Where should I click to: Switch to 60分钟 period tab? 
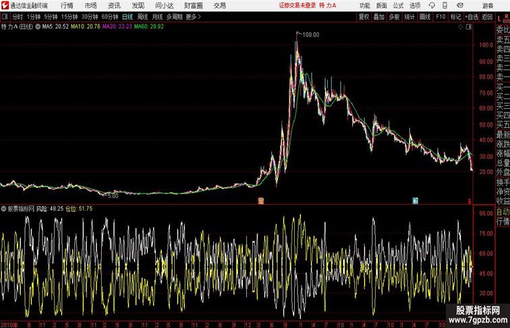pyautogui.click(x=110, y=17)
